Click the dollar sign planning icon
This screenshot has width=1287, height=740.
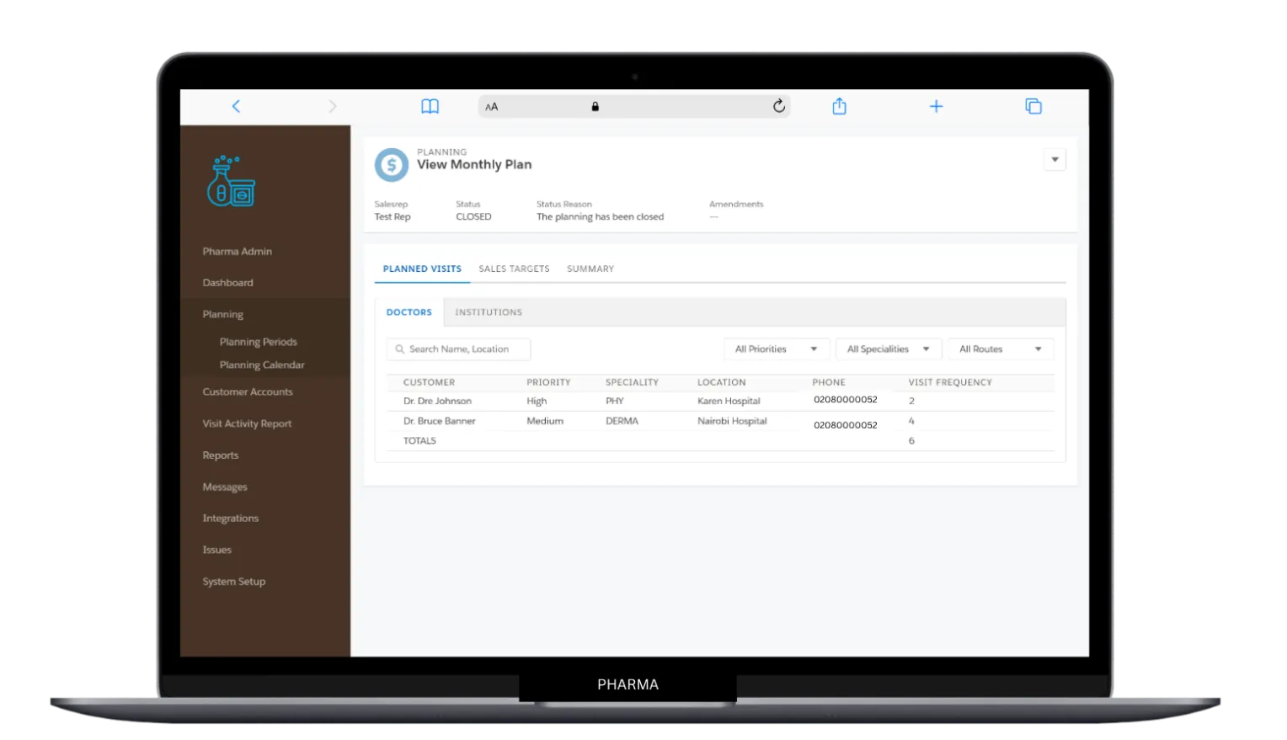[391, 165]
